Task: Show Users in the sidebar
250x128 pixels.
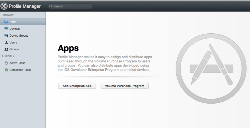Action: click(23, 42)
